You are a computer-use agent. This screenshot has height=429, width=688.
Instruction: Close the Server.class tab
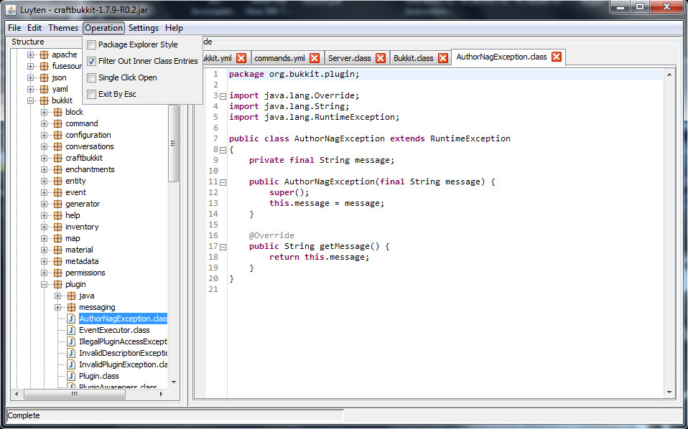pyautogui.click(x=381, y=58)
